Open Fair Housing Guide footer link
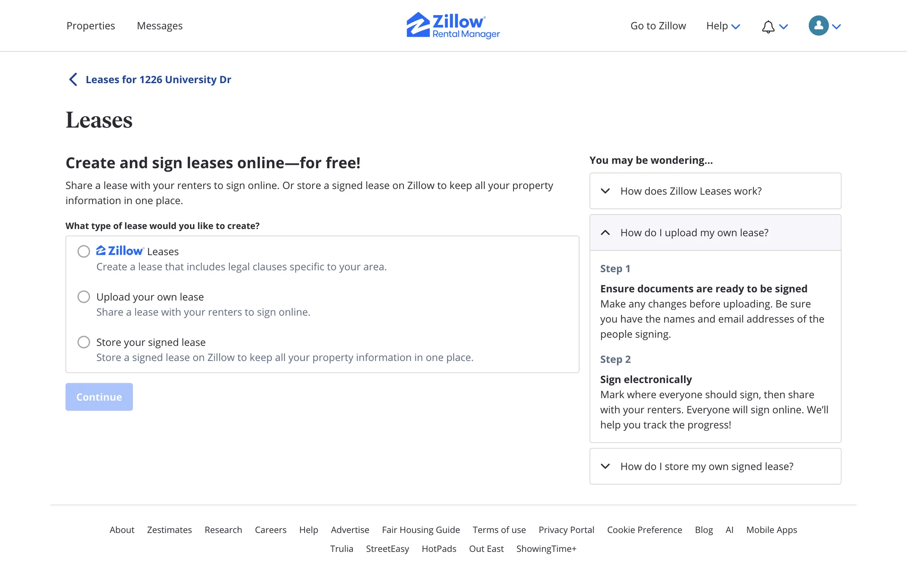 point(421,530)
